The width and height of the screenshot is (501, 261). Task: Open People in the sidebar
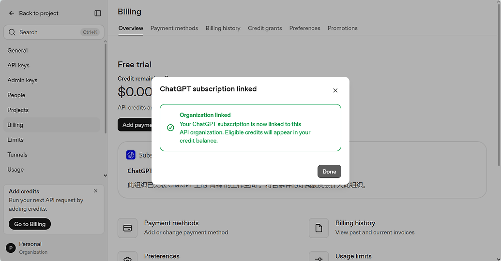52,95
